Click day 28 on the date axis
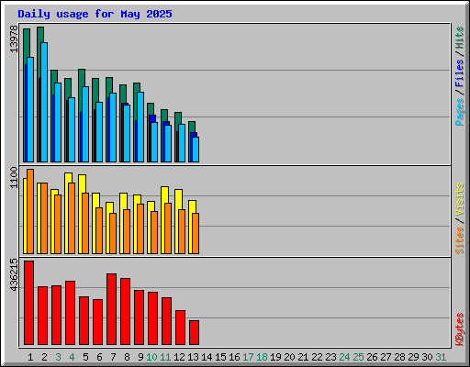The width and height of the screenshot is (470, 367). 399,357
